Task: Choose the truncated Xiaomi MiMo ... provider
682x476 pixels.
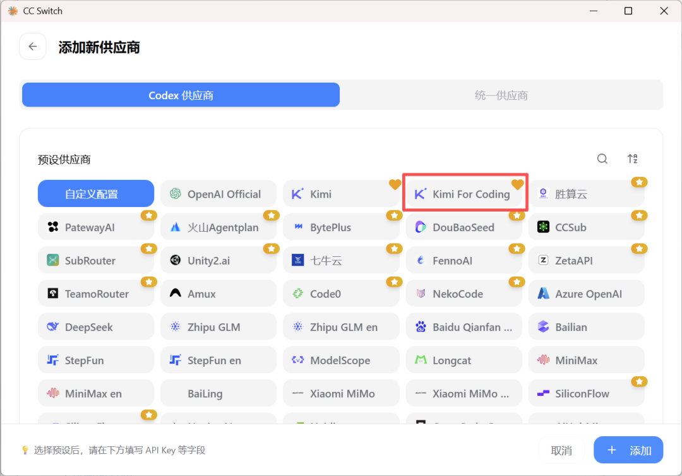Action: click(464, 393)
